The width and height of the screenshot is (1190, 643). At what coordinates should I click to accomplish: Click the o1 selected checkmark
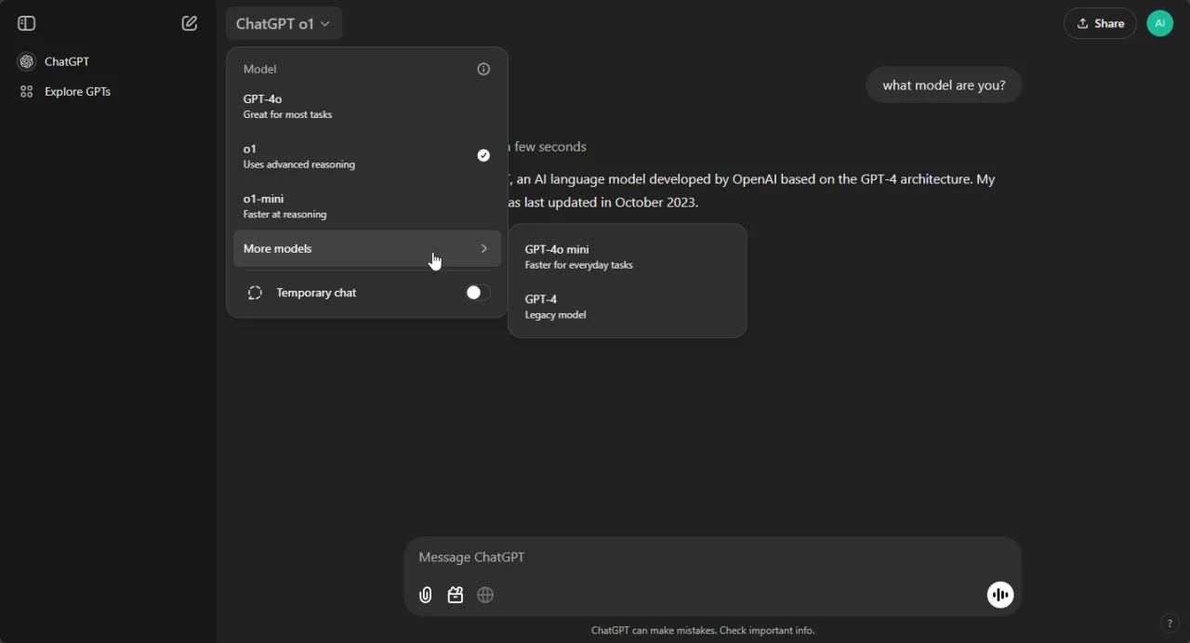coord(483,155)
